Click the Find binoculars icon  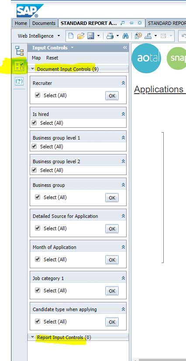(x=125, y=36)
